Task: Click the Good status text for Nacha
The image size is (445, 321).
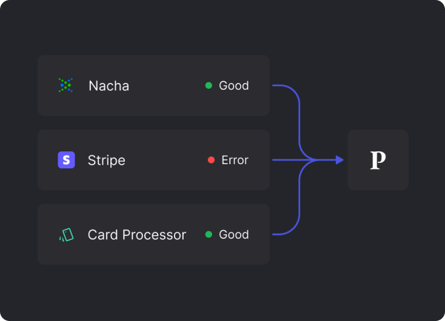Action: (233, 85)
